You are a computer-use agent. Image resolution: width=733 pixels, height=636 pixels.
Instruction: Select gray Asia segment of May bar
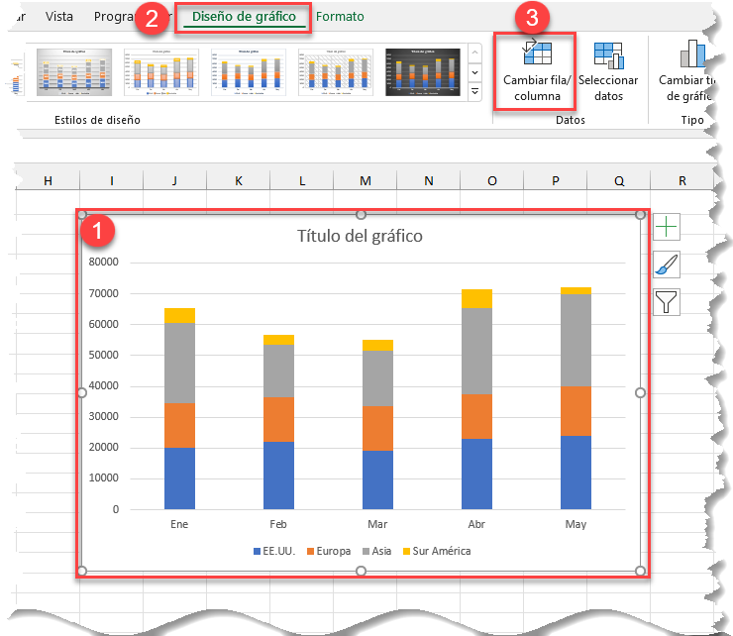pyautogui.click(x=576, y=340)
